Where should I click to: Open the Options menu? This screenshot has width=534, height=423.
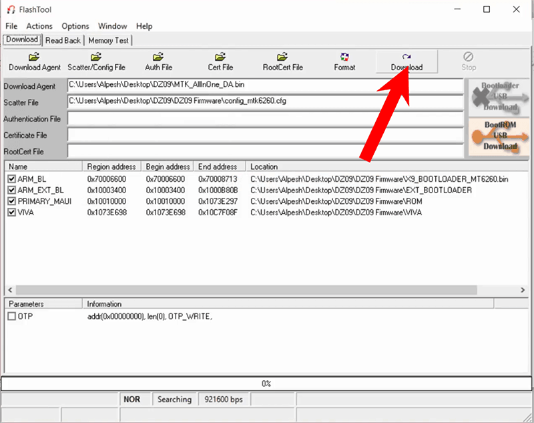pos(75,26)
